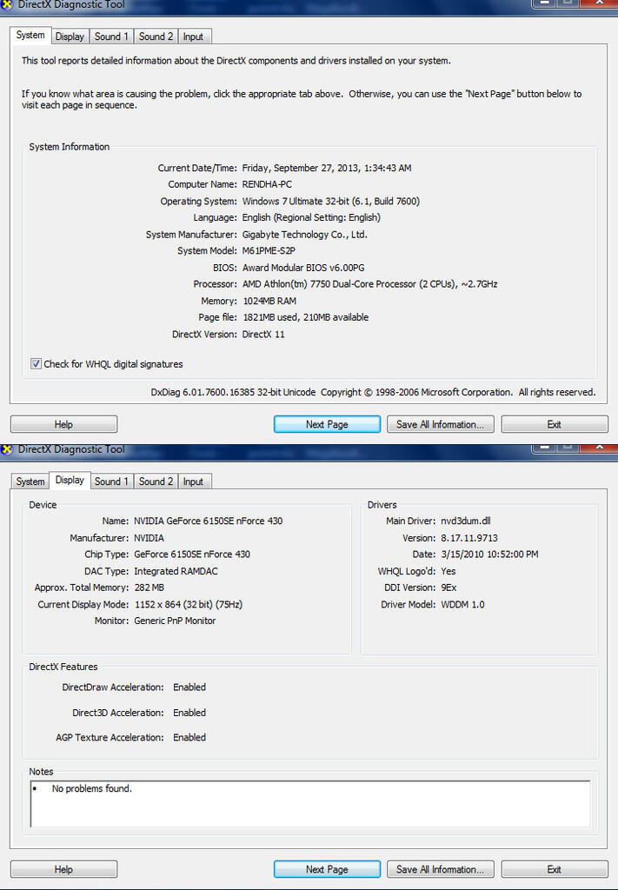Click driver date 3/15/2010 value
Image resolution: width=618 pixels, height=890 pixels.
coord(489,555)
